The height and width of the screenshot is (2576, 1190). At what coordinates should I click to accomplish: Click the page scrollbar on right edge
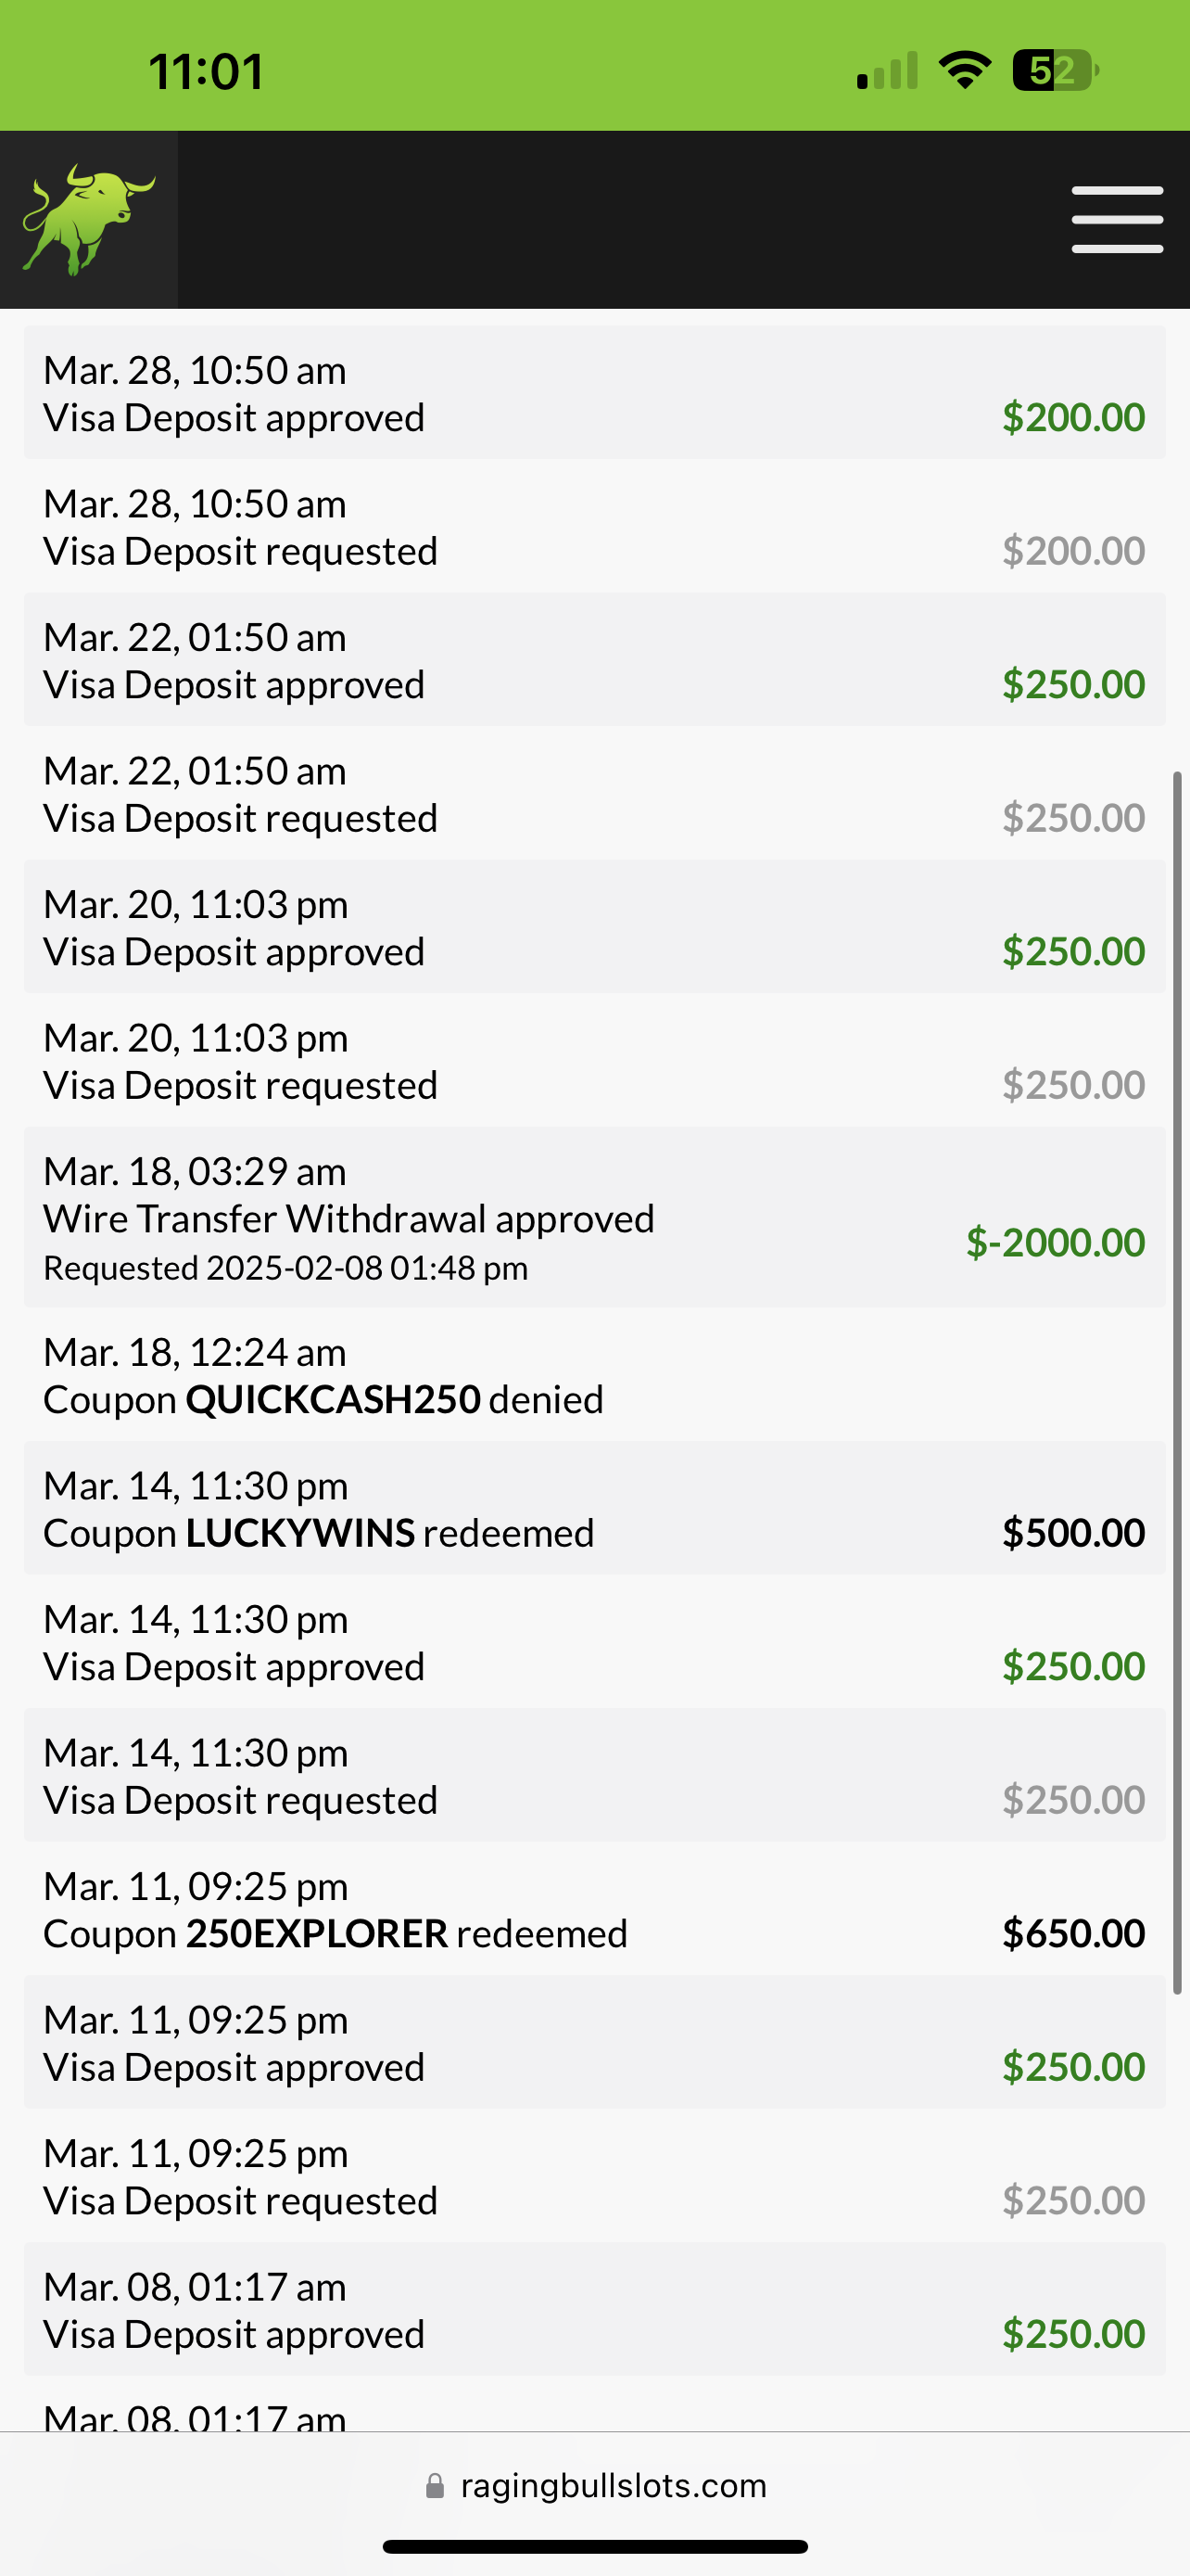pos(1177,1383)
